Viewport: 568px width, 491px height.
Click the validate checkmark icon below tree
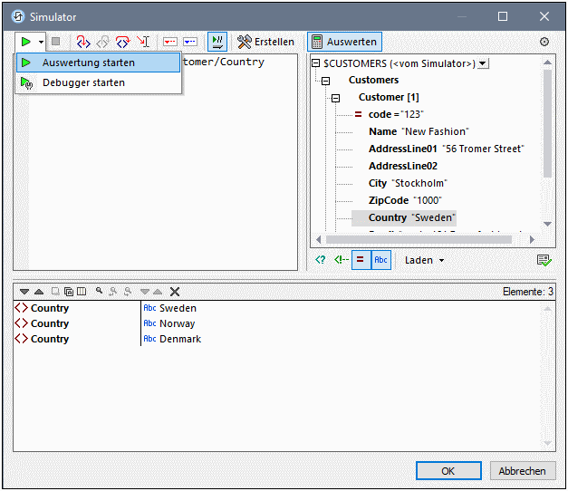[543, 260]
